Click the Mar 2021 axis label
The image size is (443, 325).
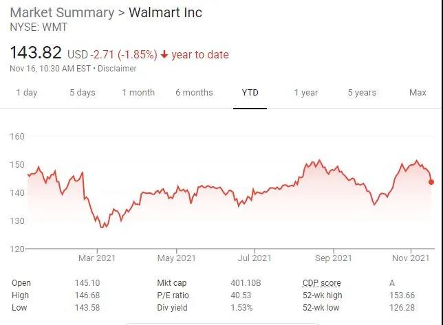pyautogui.click(x=97, y=258)
